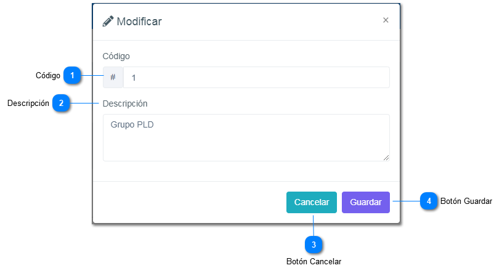Click the blue annotation marker number 4

click(429, 201)
